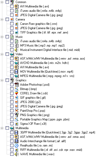Select 'AVI Multimedia file (.avi)' under Video

pos(34,67)
